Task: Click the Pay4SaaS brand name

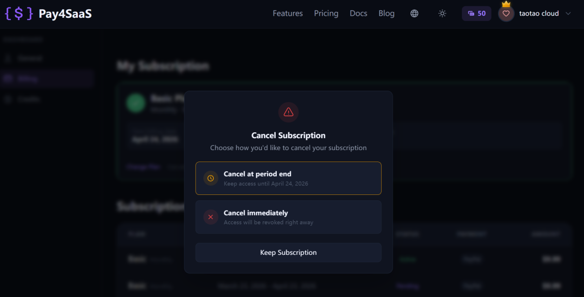Action: [65, 13]
